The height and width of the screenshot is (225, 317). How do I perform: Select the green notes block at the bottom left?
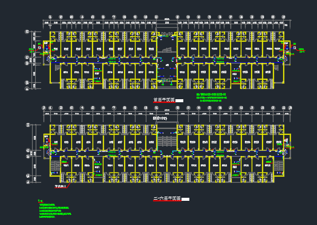point(55,209)
